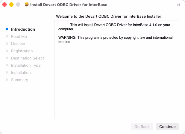
Task: Select the Registration step
Action: [22, 51]
